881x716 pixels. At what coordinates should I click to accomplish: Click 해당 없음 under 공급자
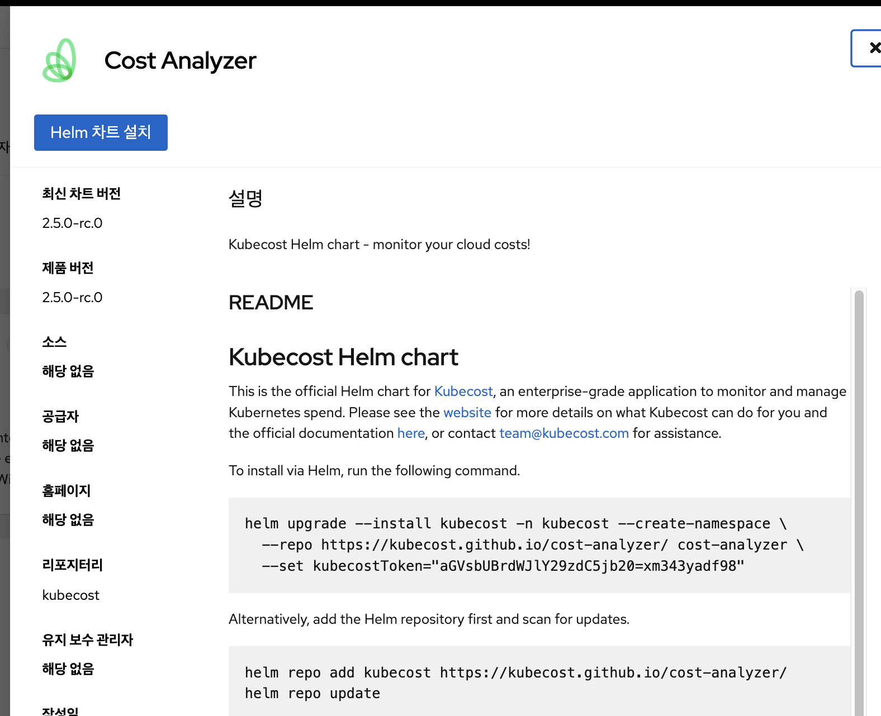[x=68, y=445]
